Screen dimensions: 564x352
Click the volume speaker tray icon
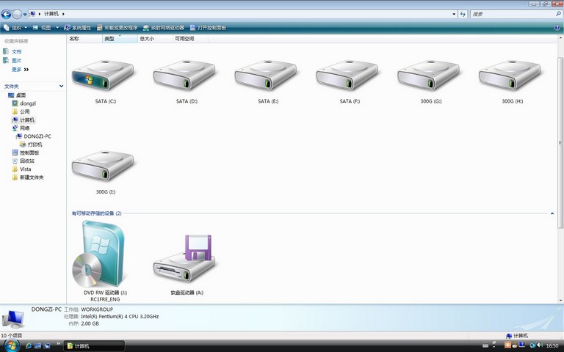click(x=540, y=345)
